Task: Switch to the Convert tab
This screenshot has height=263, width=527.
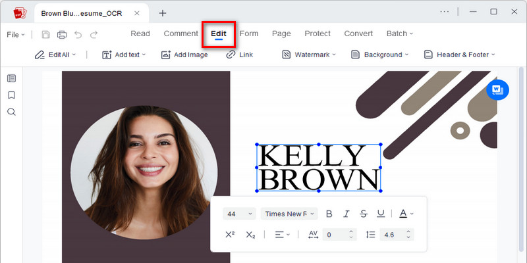Action: 358,34
